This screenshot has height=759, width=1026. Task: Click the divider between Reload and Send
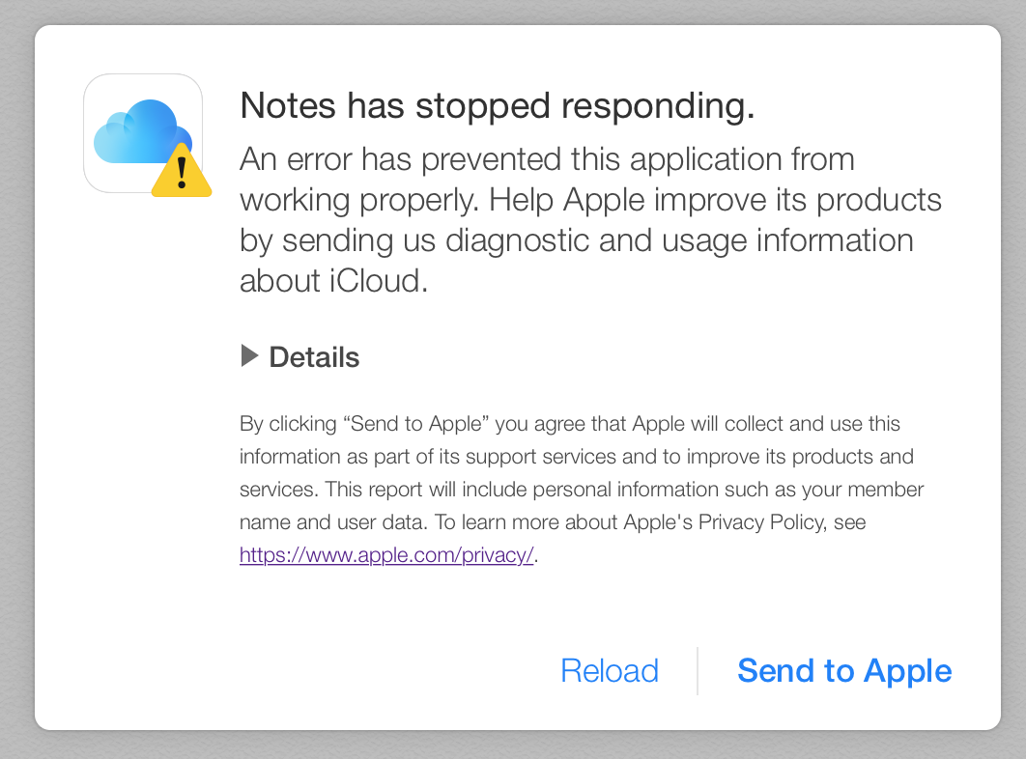(698, 671)
